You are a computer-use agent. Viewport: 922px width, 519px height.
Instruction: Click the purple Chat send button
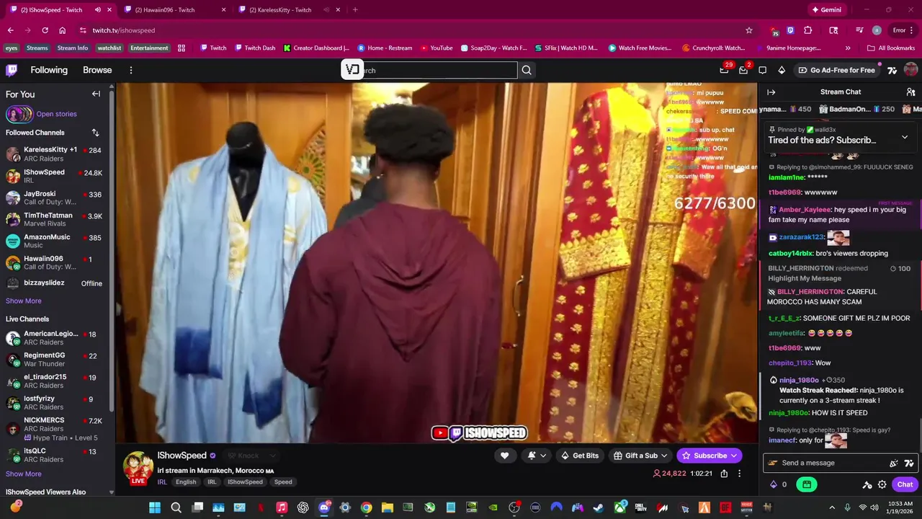905,484
